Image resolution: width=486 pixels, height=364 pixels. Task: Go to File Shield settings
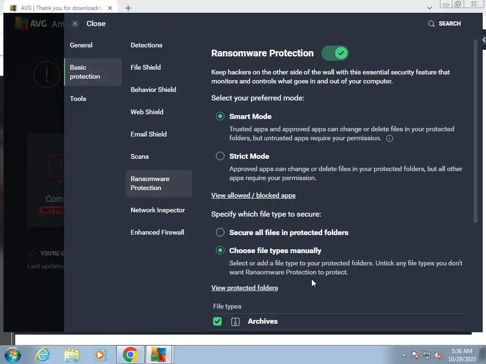click(146, 67)
